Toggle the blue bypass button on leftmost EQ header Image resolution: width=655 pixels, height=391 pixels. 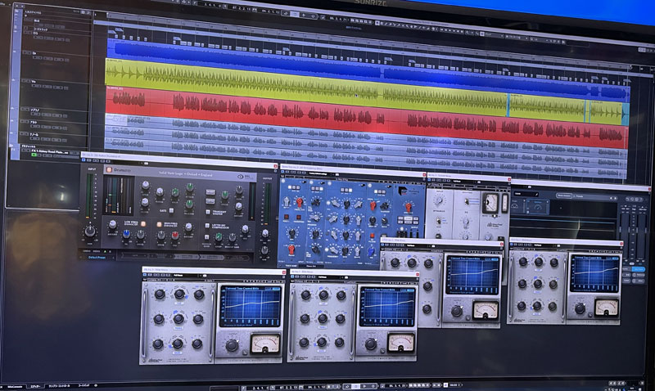tap(147, 276)
